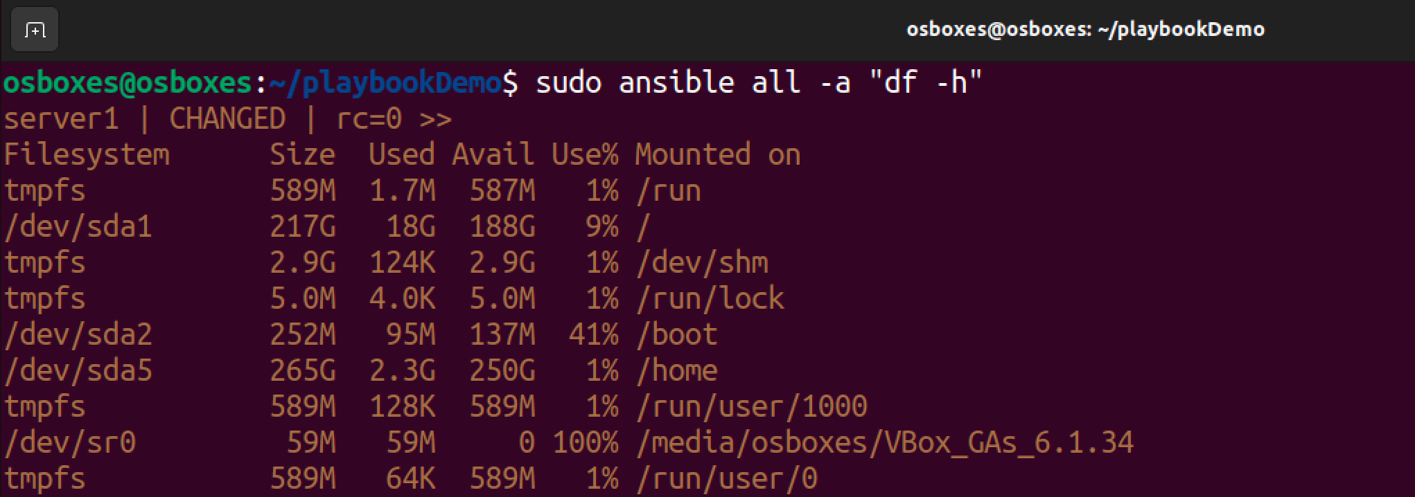
Task: Click the 100% usage value
Action: [x=585, y=443]
